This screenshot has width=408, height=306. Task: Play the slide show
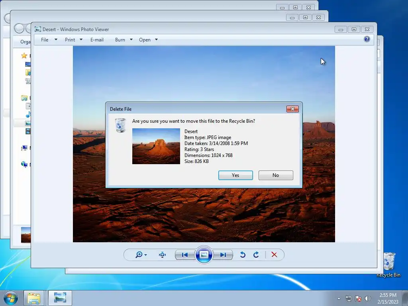click(x=204, y=255)
